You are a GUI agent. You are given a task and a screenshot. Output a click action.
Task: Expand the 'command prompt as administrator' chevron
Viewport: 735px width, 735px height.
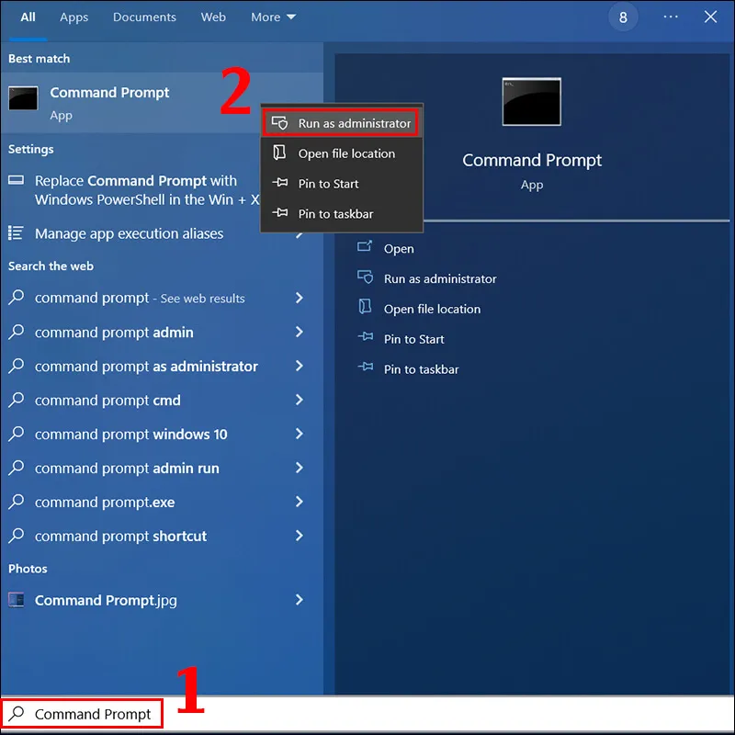click(x=300, y=366)
